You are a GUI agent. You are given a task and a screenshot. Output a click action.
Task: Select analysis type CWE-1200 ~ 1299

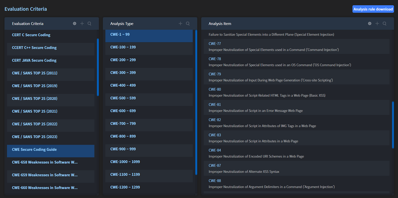149,188
